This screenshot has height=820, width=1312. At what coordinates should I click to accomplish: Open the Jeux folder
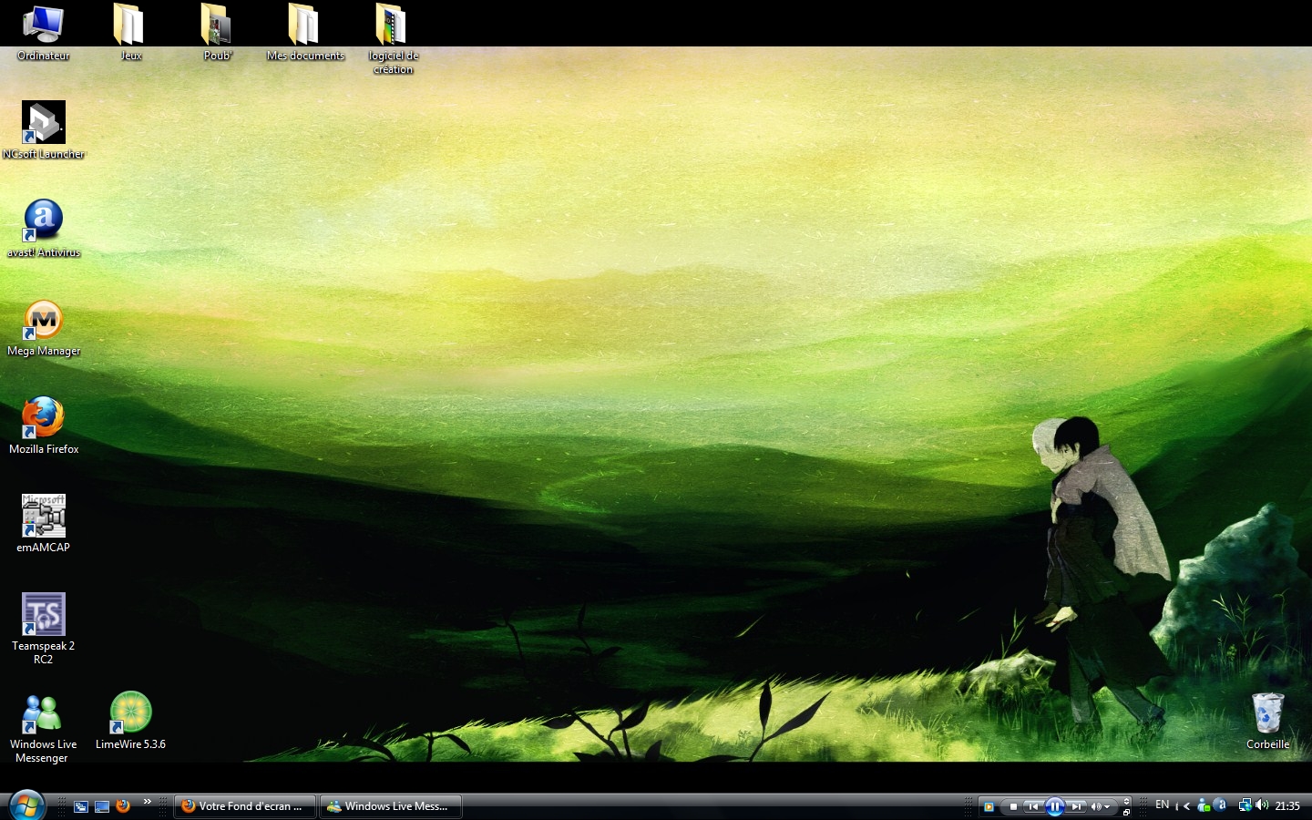[130, 33]
